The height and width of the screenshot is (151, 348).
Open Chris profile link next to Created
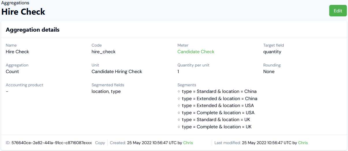tap(188, 143)
